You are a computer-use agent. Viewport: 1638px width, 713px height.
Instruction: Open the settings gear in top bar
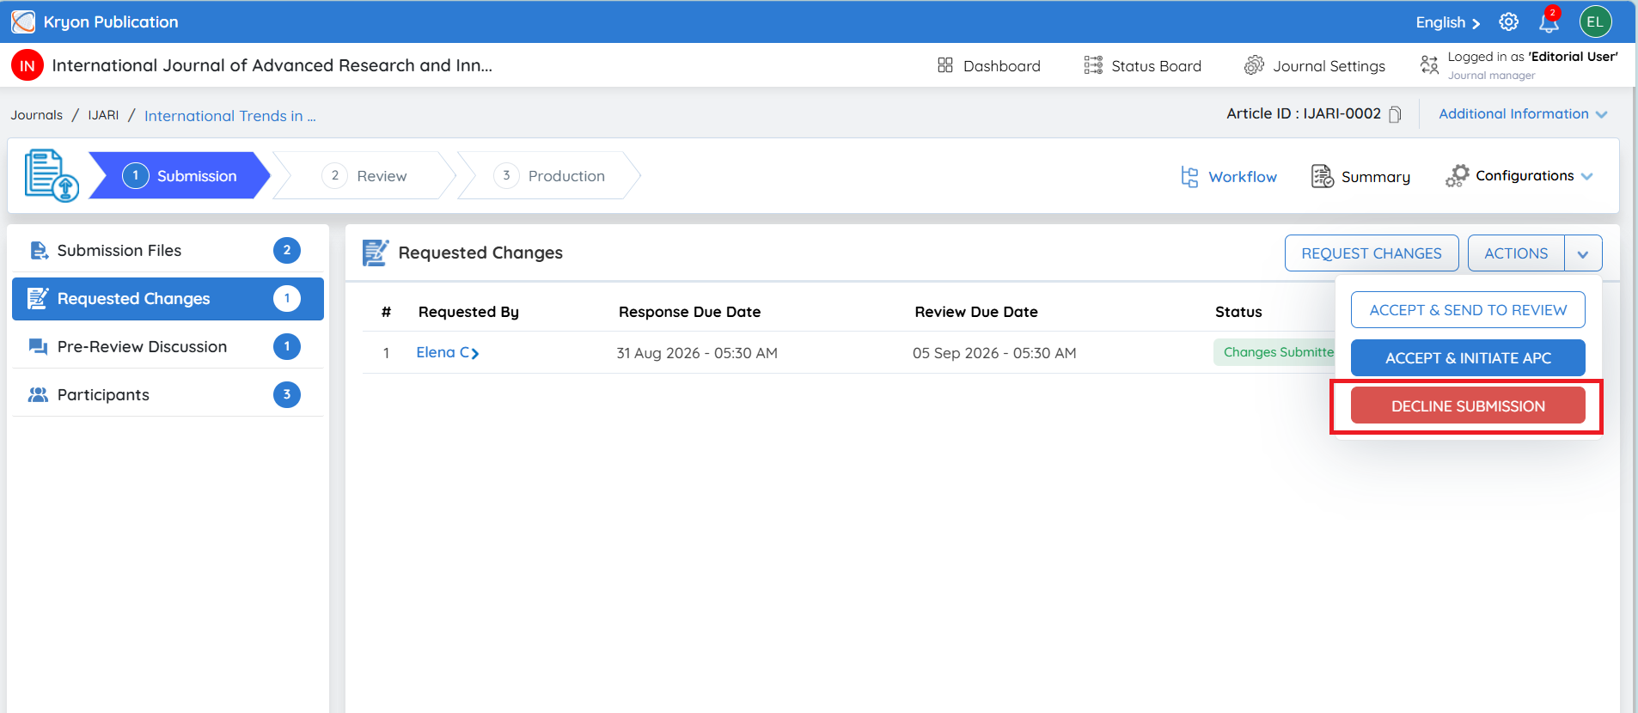tap(1509, 22)
